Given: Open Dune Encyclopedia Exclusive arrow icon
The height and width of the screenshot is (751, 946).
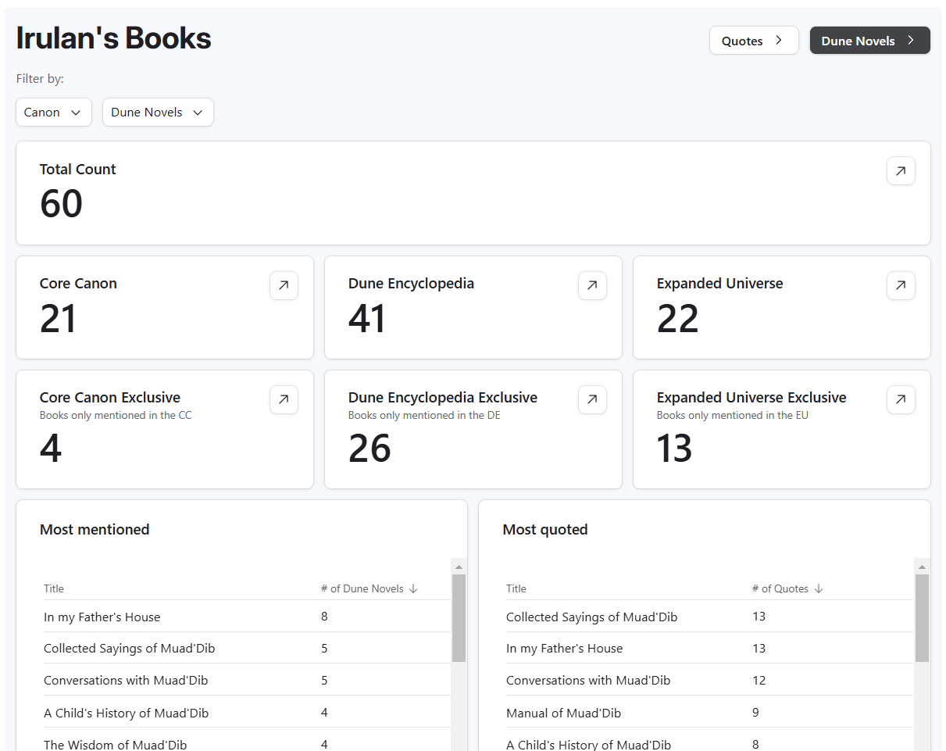Looking at the screenshot, I should pyautogui.click(x=592, y=399).
